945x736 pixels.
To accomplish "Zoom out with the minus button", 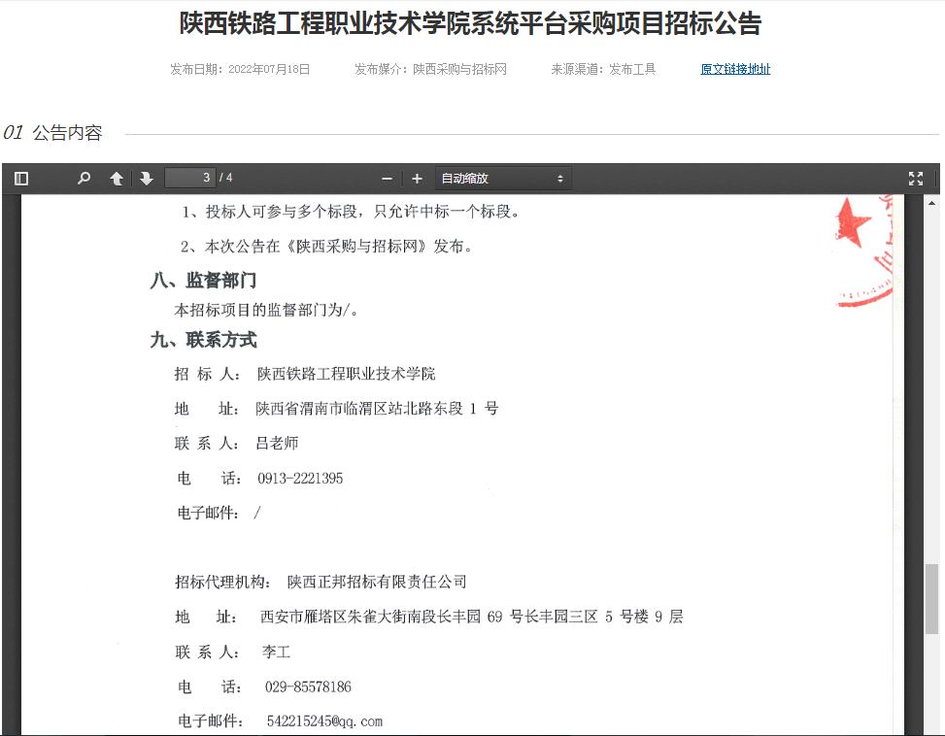I will [387, 179].
